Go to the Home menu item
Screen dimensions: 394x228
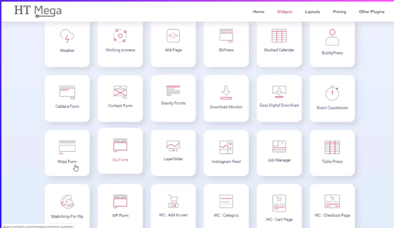click(258, 11)
